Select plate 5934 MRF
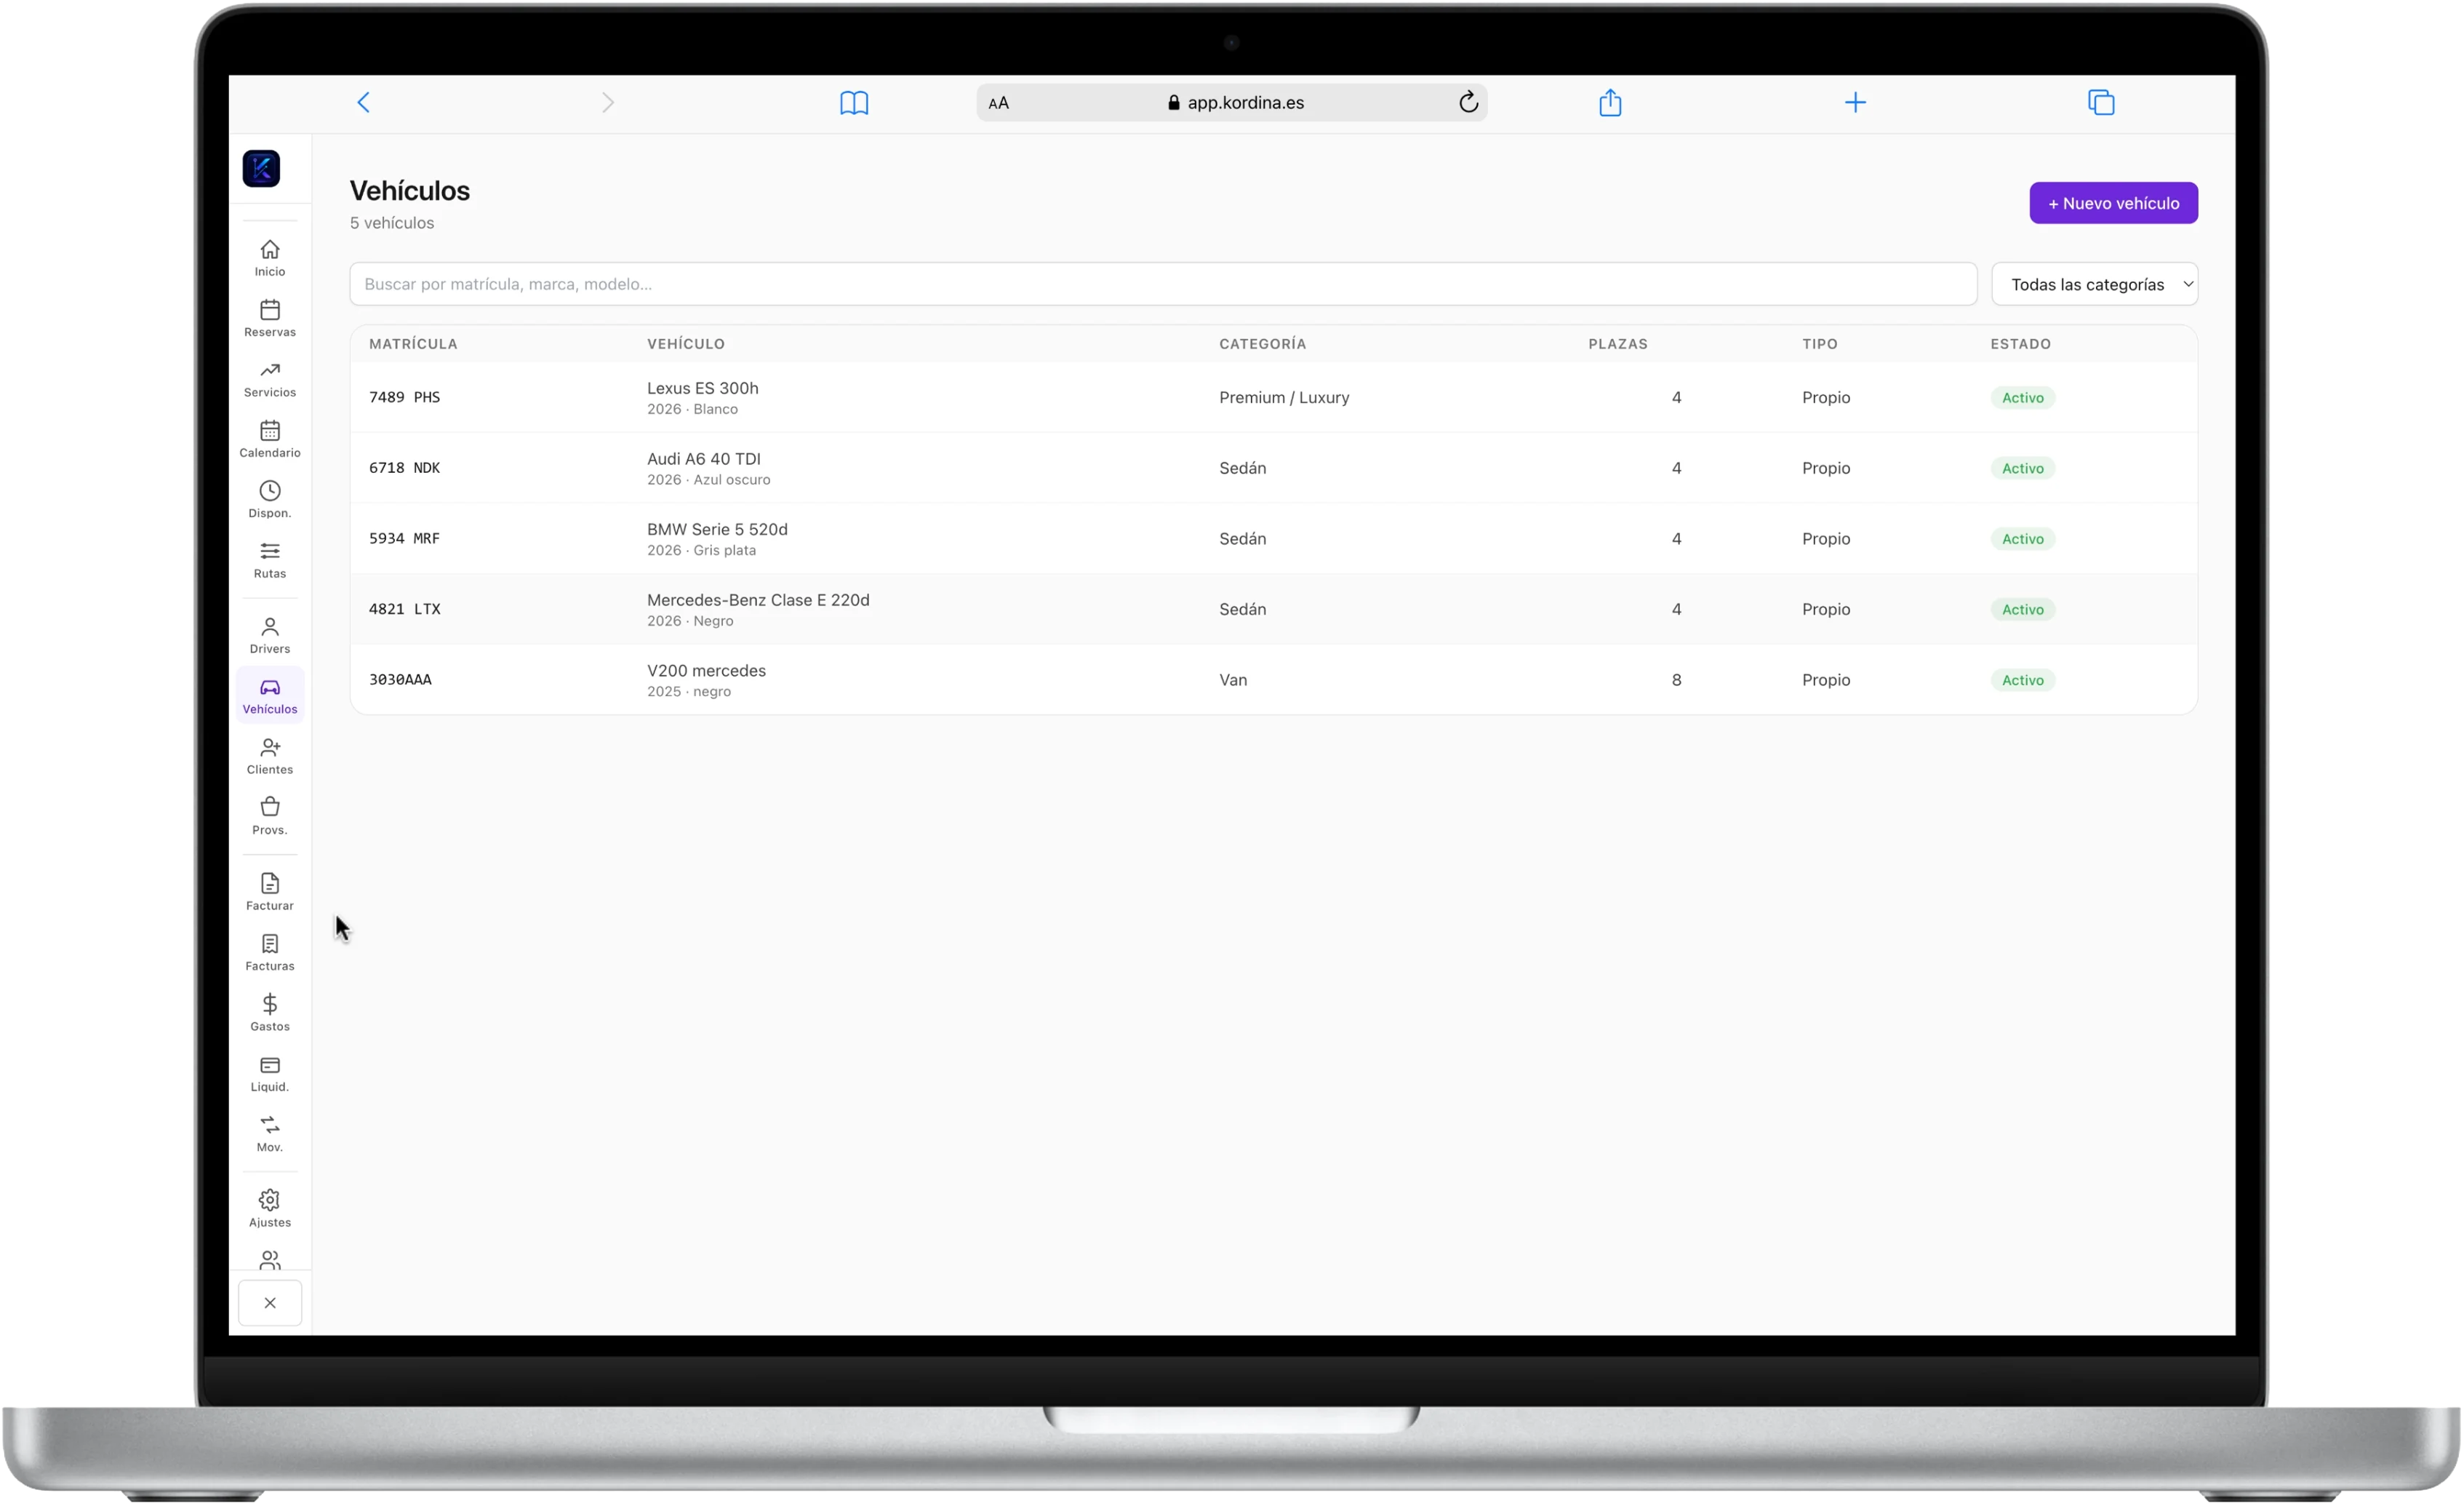2464x1506 pixels. [x=404, y=538]
